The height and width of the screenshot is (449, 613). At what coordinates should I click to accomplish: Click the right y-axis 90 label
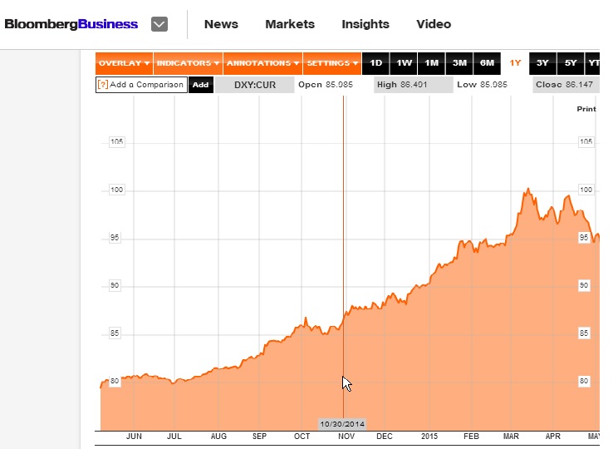pyautogui.click(x=584, y=285)
